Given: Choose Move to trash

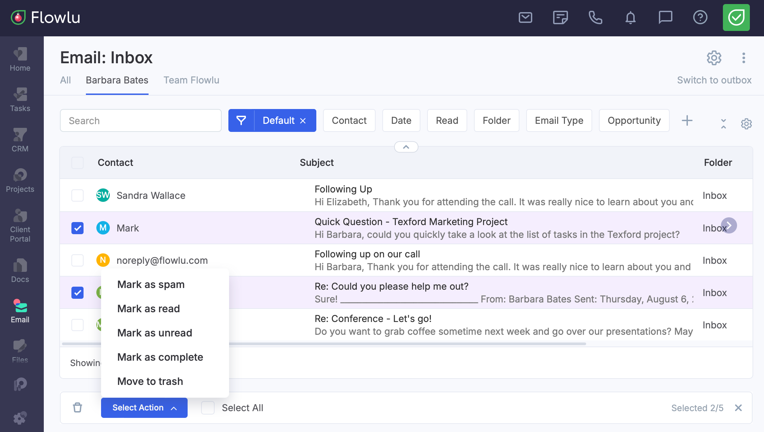Looking at the screenshot, I should tap(150, 381).
